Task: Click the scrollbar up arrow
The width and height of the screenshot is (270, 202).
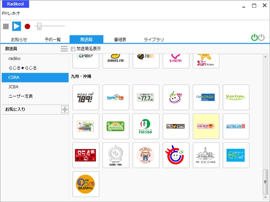Action: pyautogui.click(x=265, y=56)
